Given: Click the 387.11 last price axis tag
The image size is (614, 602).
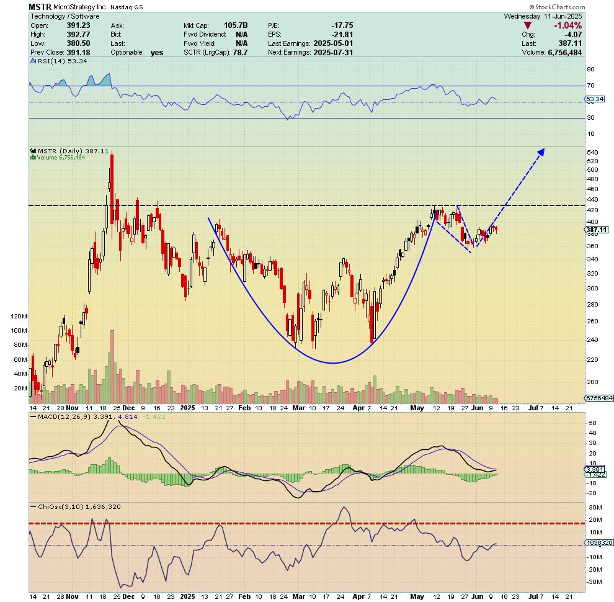Looking at the screenshot, I should (596, 230).
